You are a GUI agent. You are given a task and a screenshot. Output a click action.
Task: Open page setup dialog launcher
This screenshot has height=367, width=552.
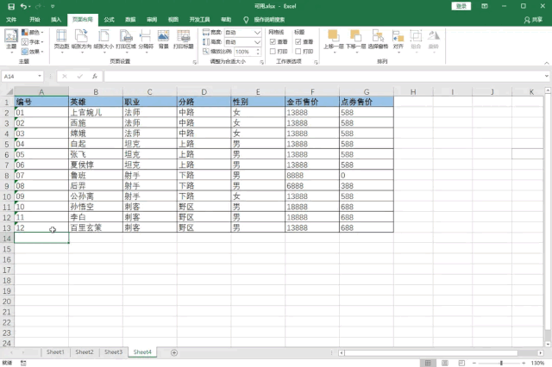click(195, 62)
